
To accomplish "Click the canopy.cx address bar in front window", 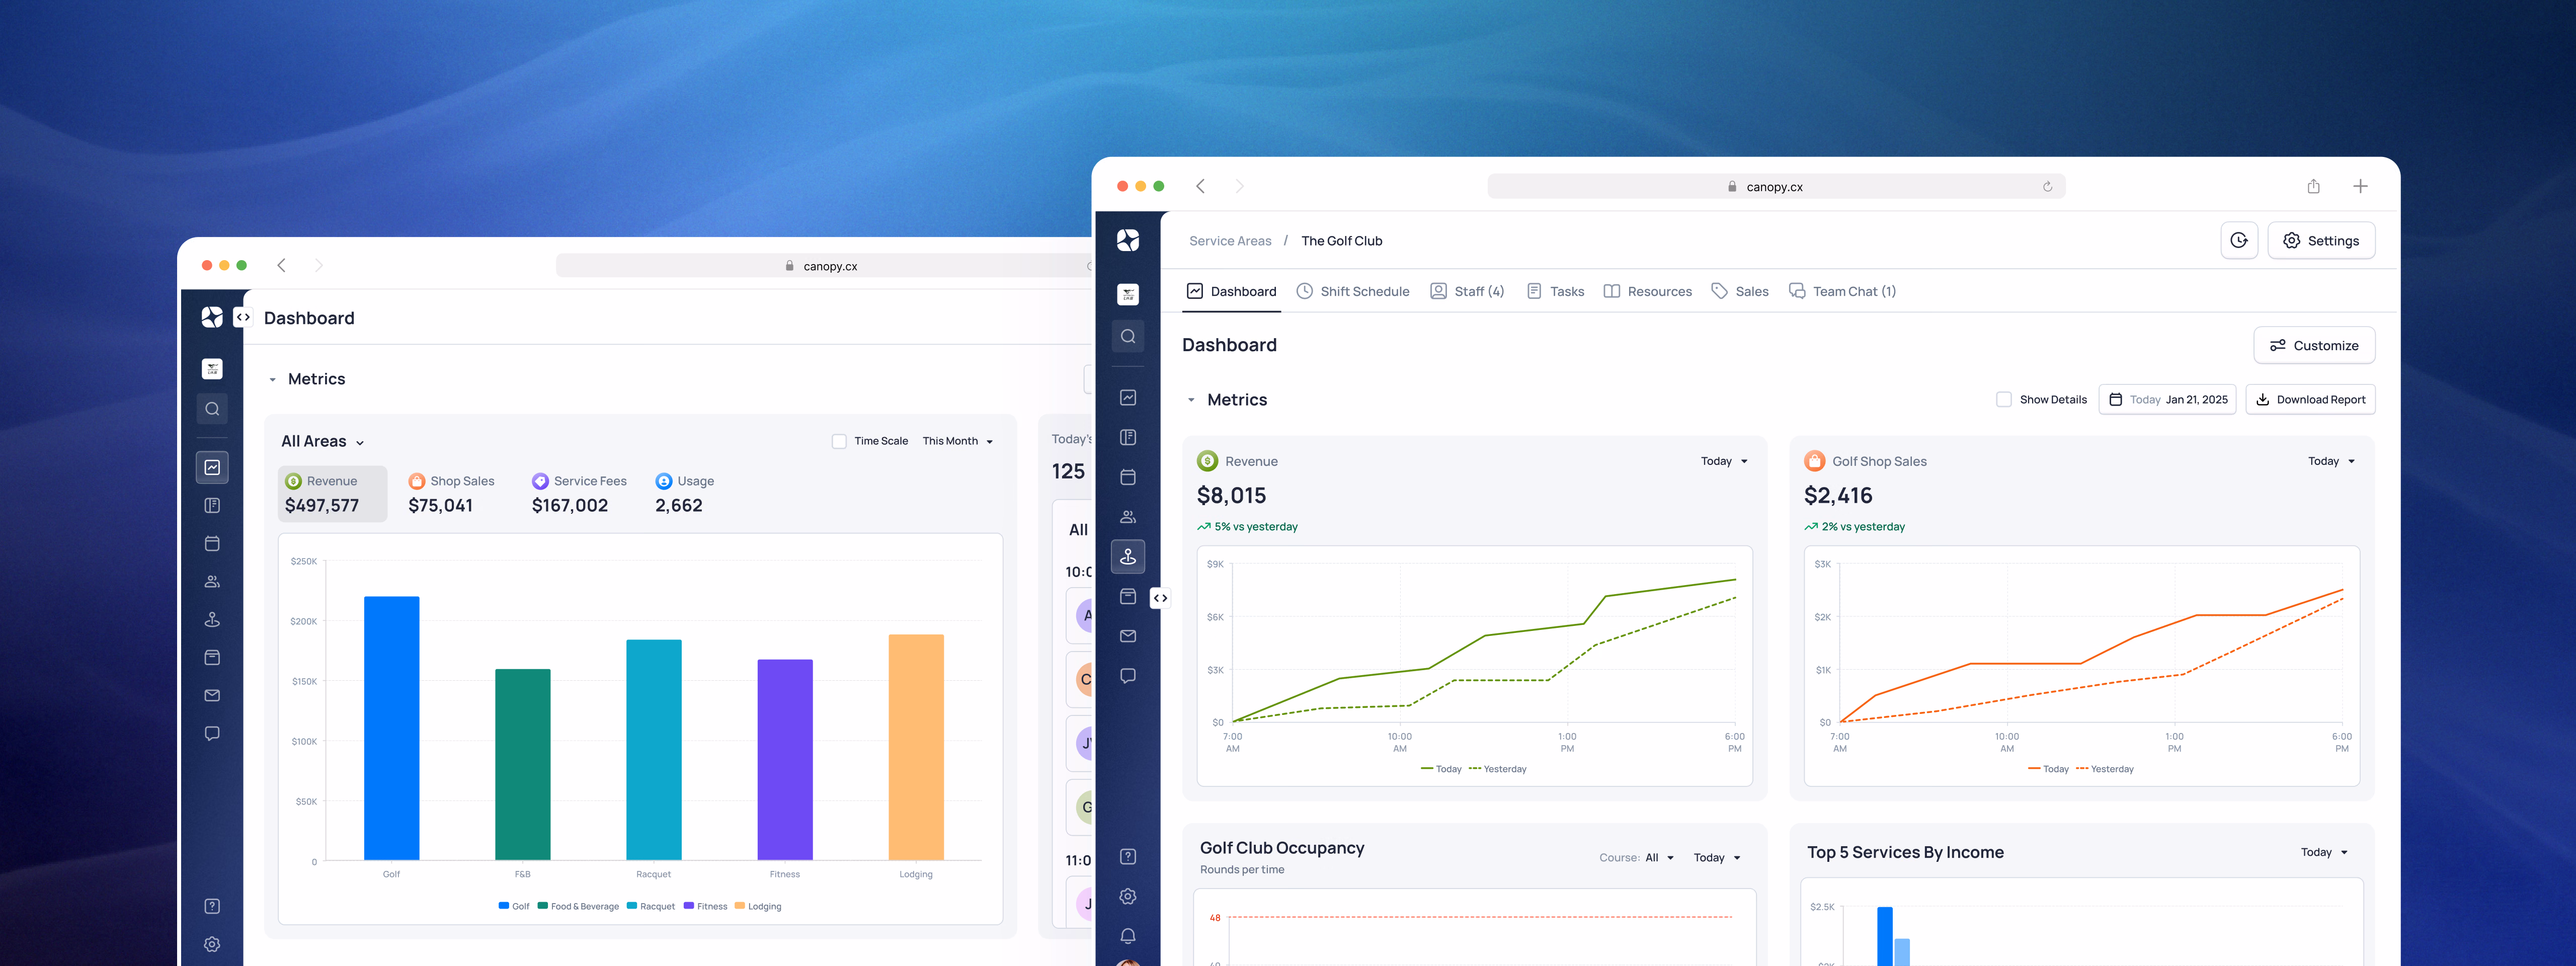I will (x=1776, y=186).
